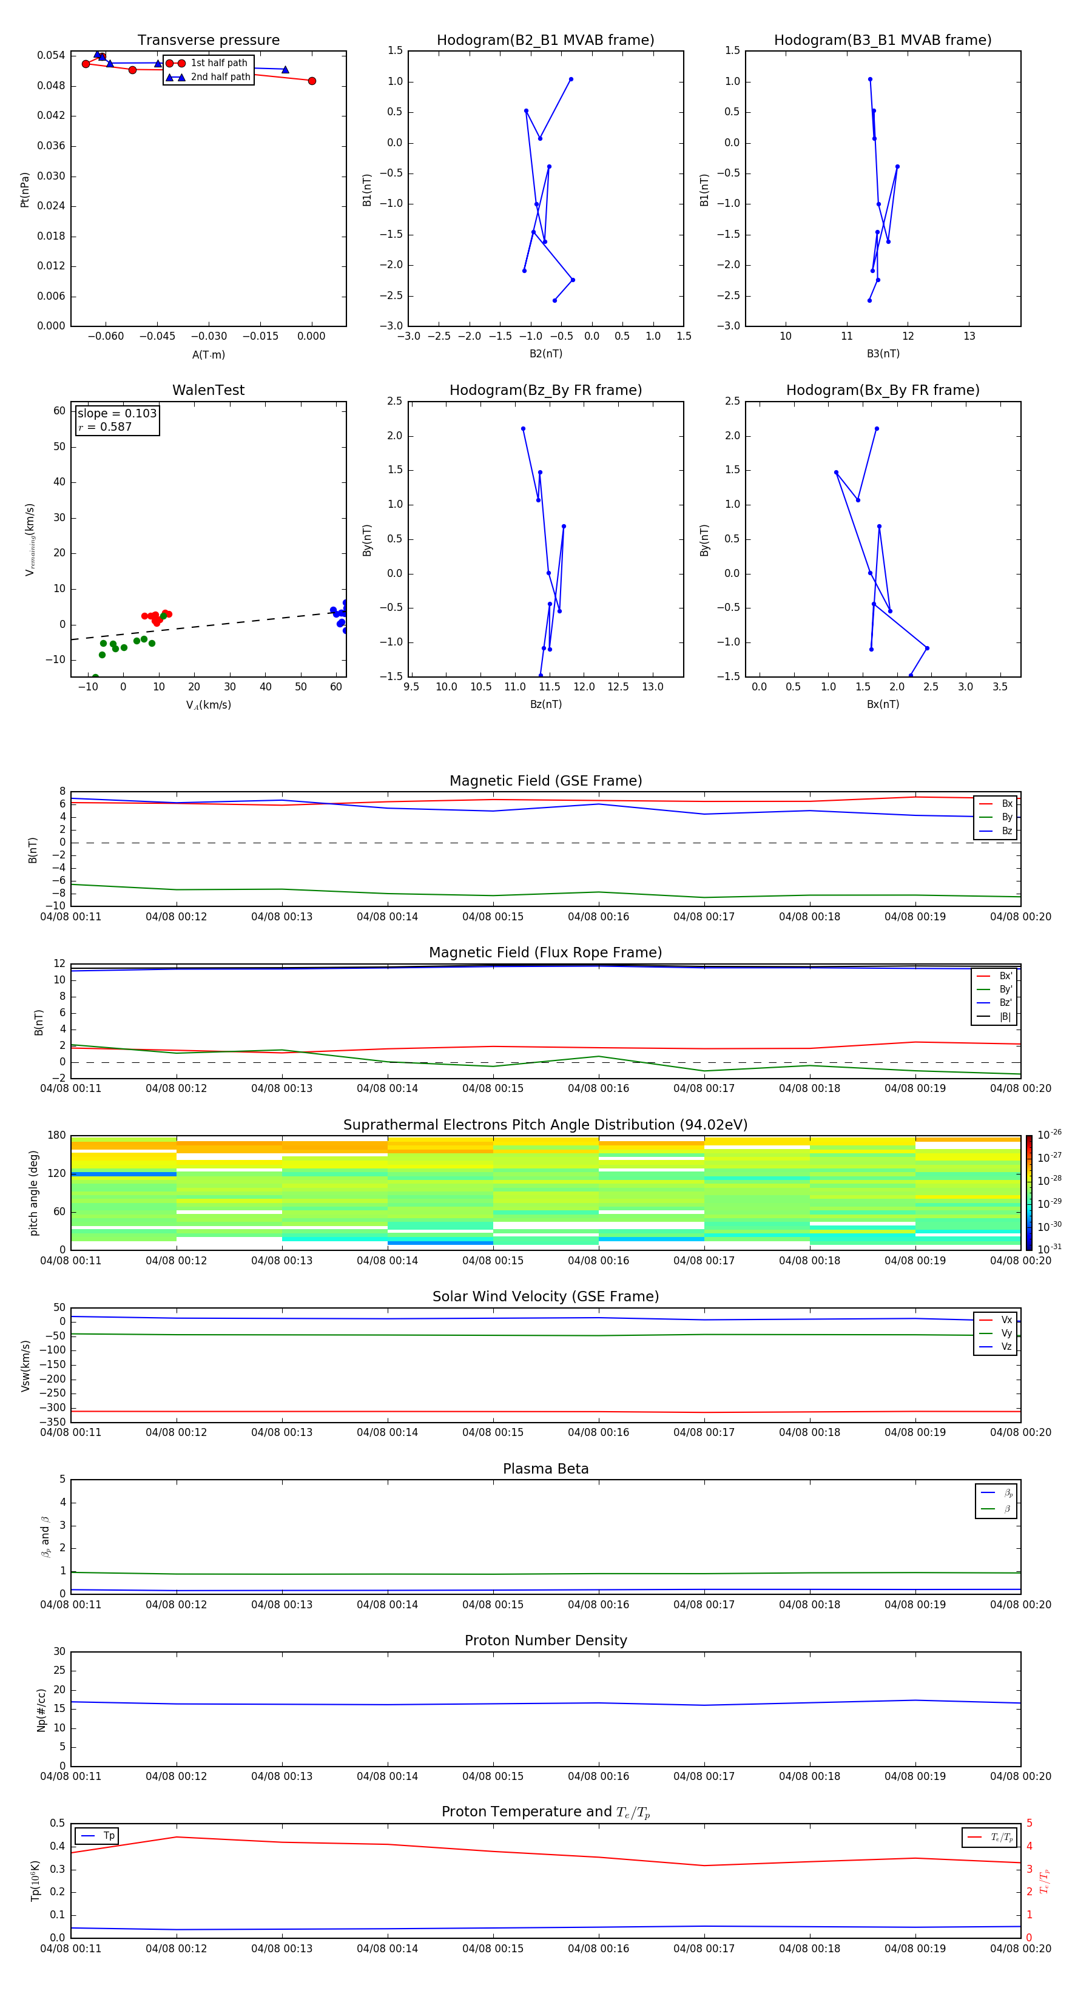Click topmost data point in B2_B1 hodogram
The image size is (1092, 2002).
570,79
